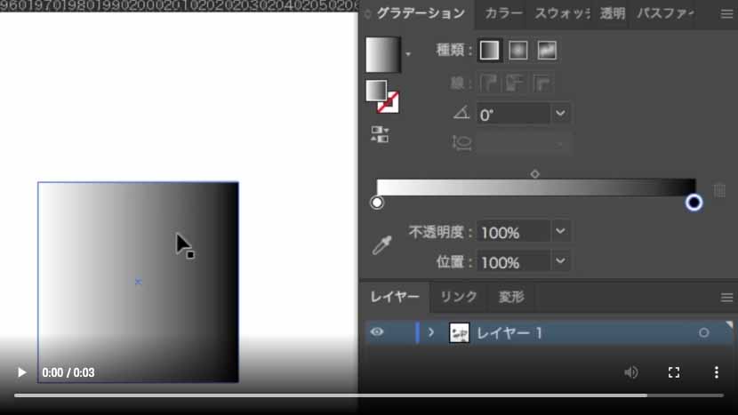Click the opacity field showing 100%

click(x=513, y=233)
